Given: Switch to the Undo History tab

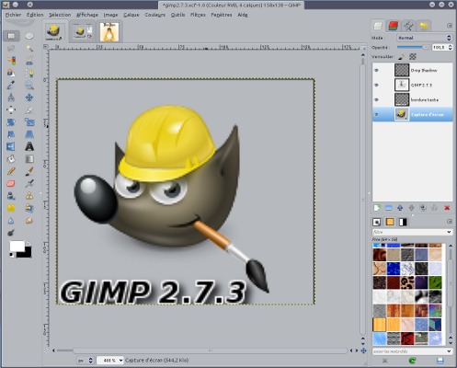Looking at the screenshot, I should coord(424,26).
